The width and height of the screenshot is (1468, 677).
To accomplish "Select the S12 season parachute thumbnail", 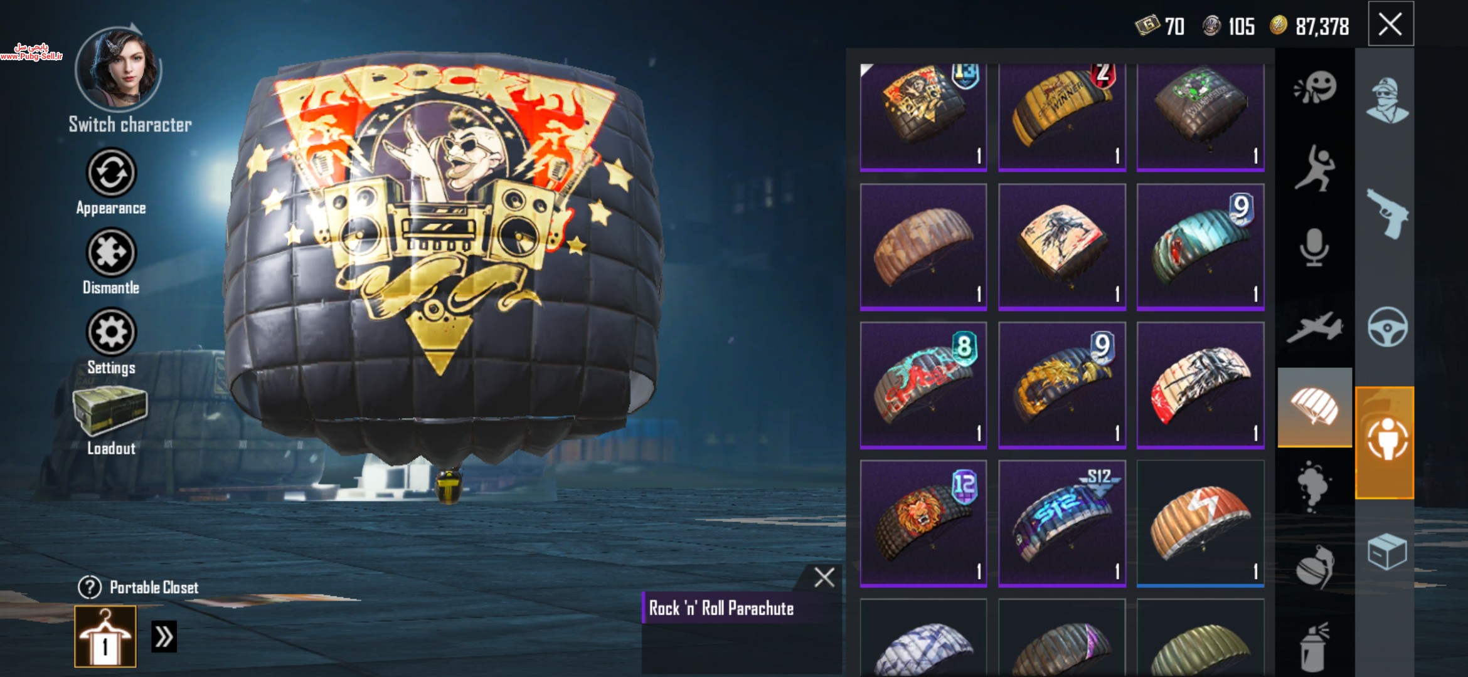I will [x=1062, y=523].
